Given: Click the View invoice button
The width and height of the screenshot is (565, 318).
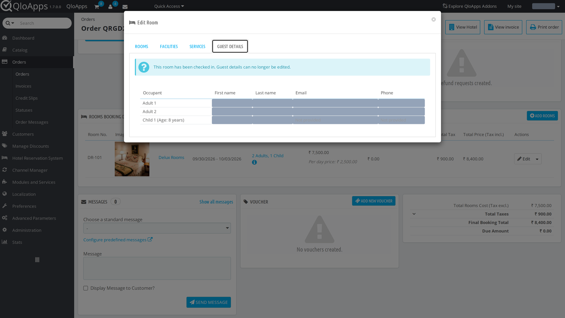Looking at the screenshot, I should click(503, 27).
